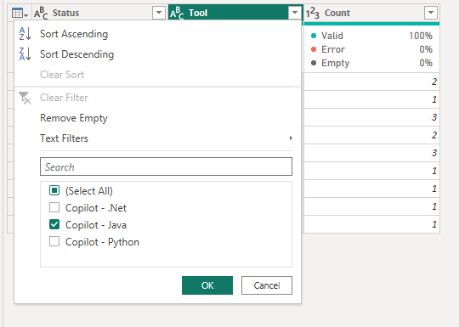Click the Clear Filter funnel icon
The image size is (459, 327).
tap(25, 98)
